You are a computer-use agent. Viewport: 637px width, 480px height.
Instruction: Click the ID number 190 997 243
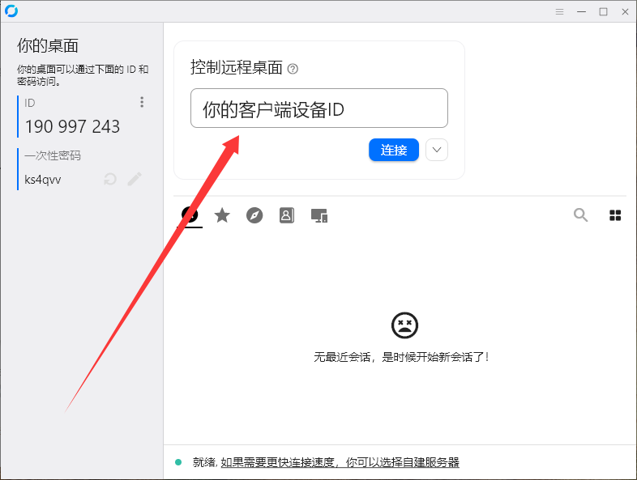pyautogui.click(x=72, y=126)
